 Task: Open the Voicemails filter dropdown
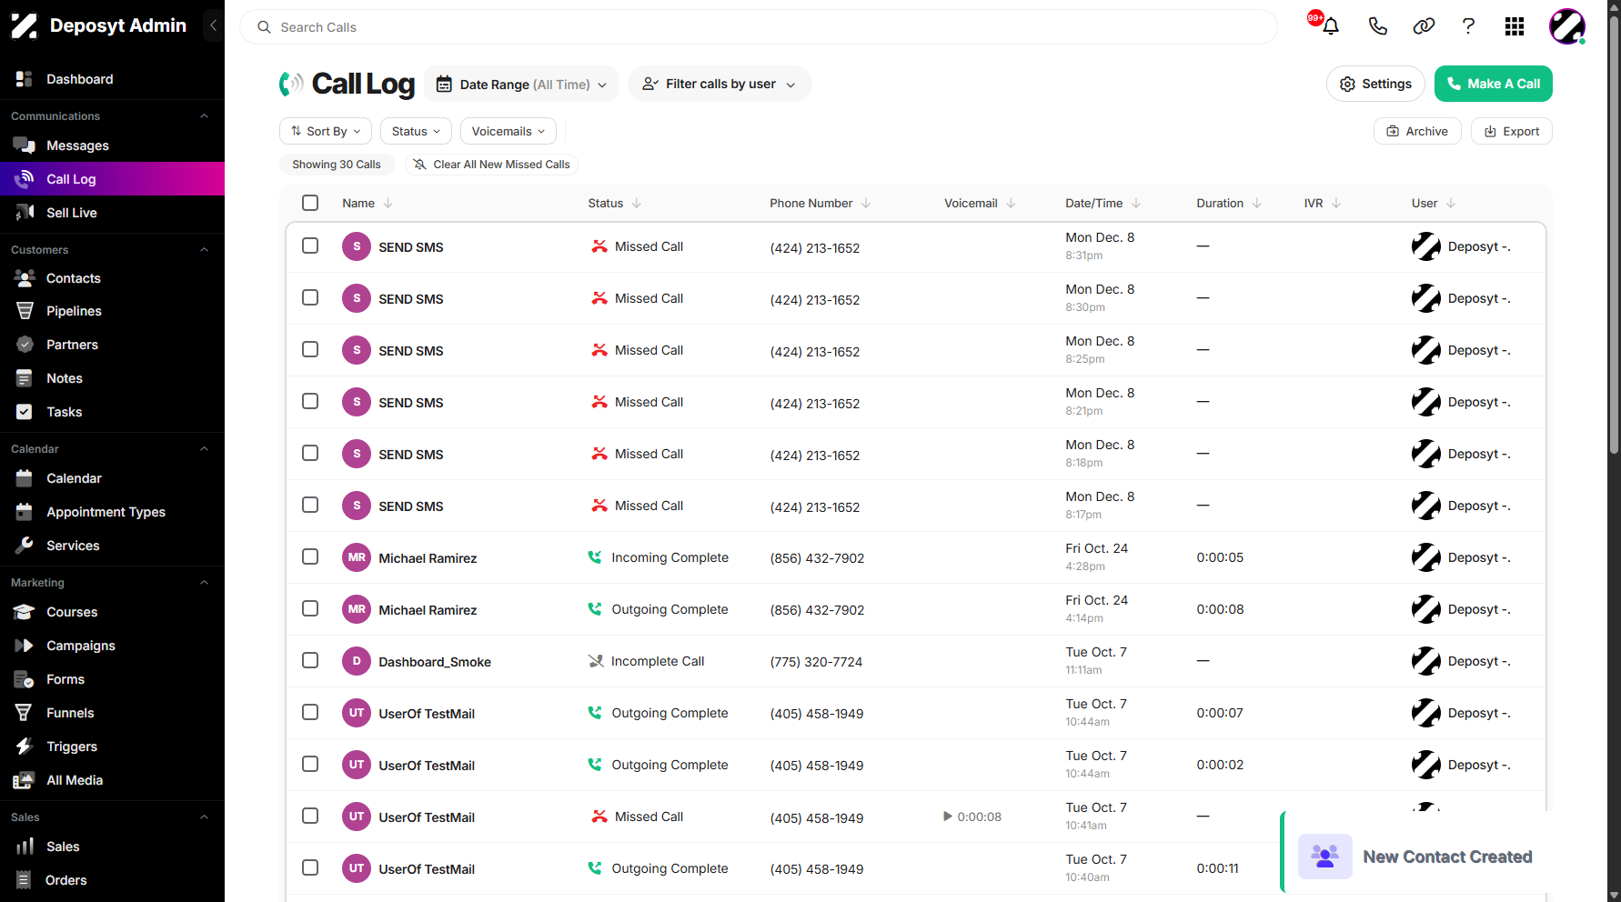click(508, 131)
